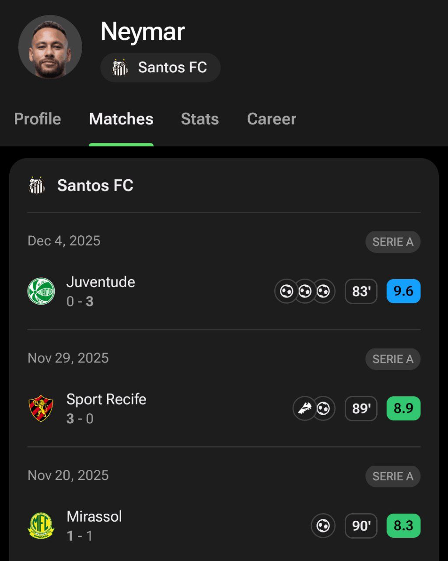Tap the Santos FC crest in header chip
Screen dimensions: 448x561
(x=120, y=67)
